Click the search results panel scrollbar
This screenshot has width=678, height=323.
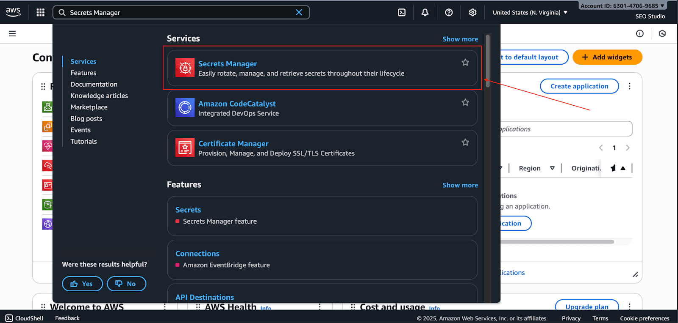point(488,61)
